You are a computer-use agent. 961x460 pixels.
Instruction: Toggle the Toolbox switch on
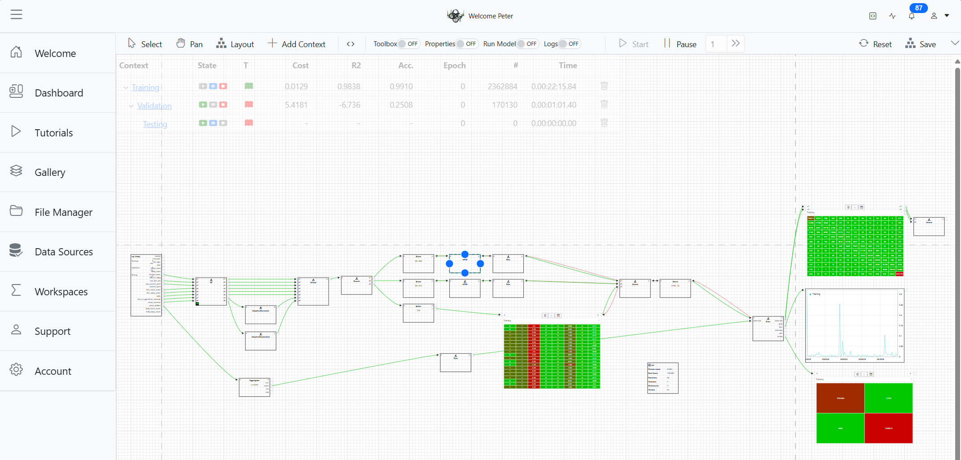(x=408, y=44)
